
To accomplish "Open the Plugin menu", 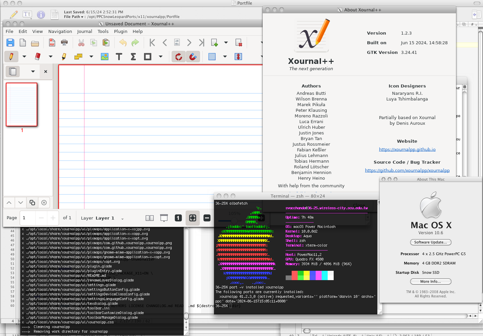I will [121, 31].
